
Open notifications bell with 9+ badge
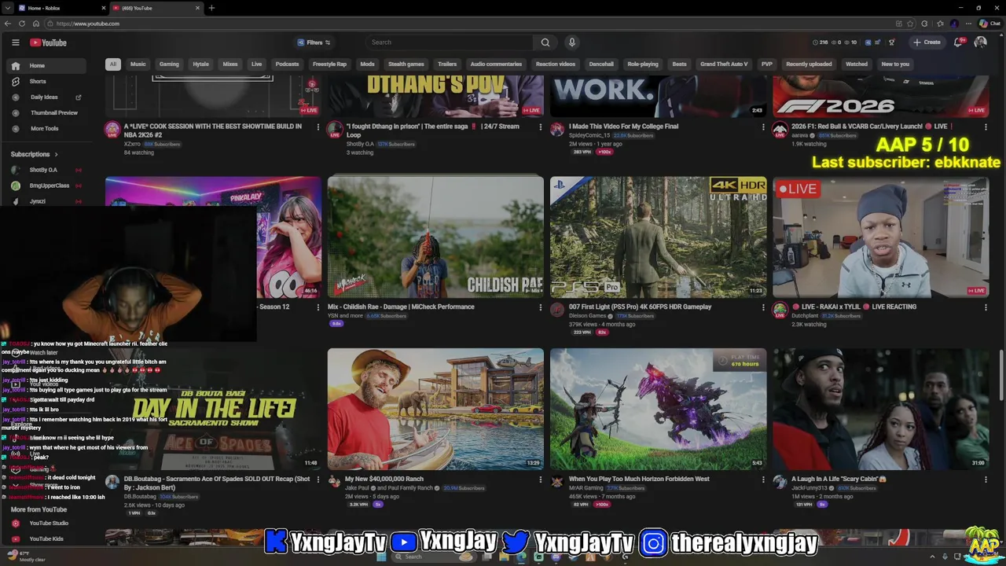pyautogui.click(x=958, y=42)
